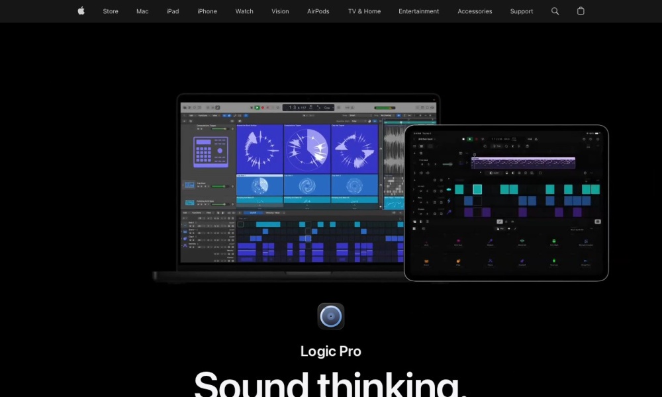
Task: Click the "Logic Pro" title text
Action: [x=330, y=351]
